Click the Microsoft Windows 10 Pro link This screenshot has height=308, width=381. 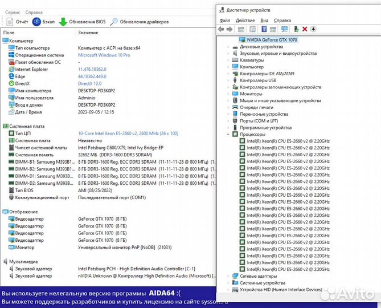point(104,55)
